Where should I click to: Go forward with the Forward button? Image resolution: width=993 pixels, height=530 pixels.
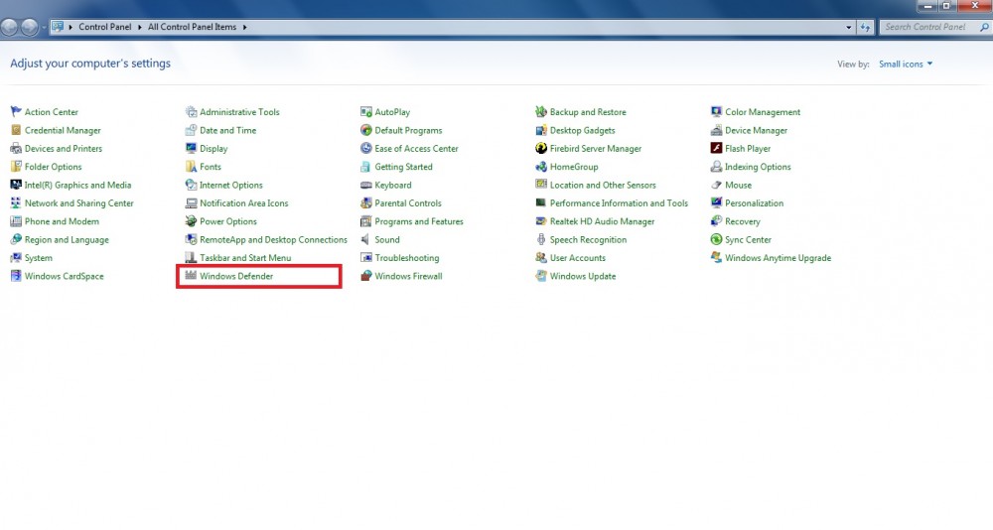(30, 27)
